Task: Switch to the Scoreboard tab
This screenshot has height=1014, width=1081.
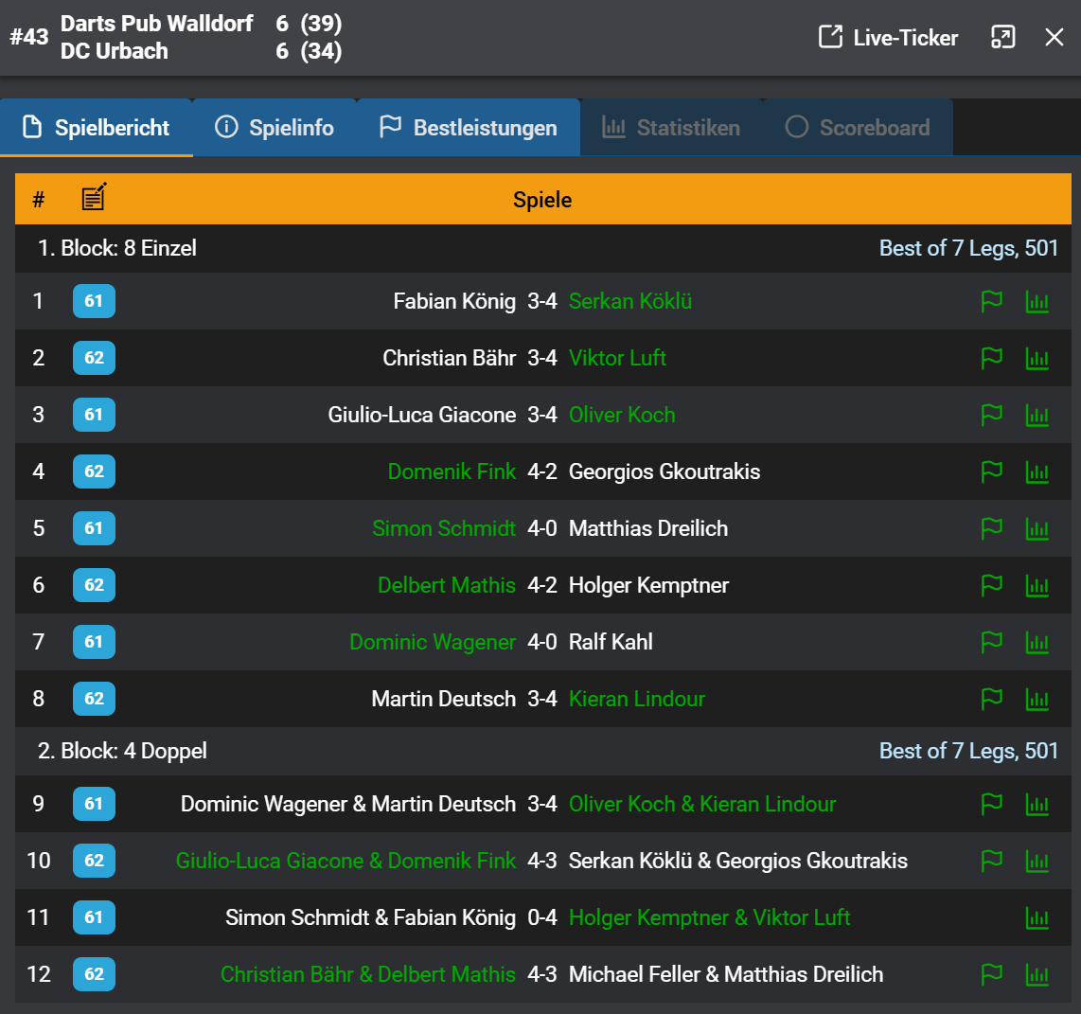Action: click(858, 128)
